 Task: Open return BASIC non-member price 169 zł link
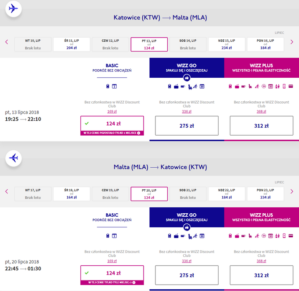[112, 261]
